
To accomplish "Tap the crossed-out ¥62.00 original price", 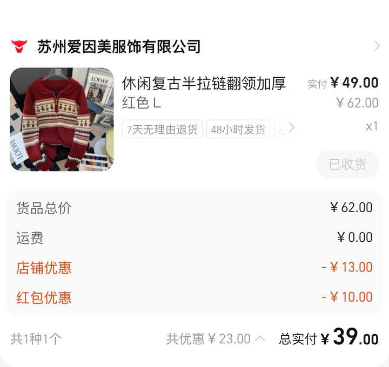I will [x=357, y=103].
